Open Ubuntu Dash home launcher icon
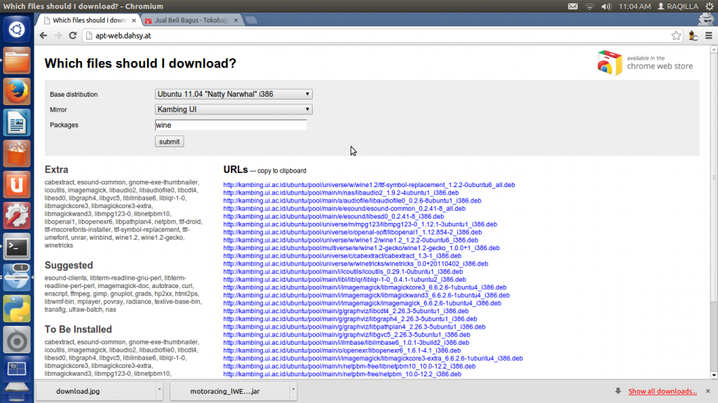 coord(17,29)
